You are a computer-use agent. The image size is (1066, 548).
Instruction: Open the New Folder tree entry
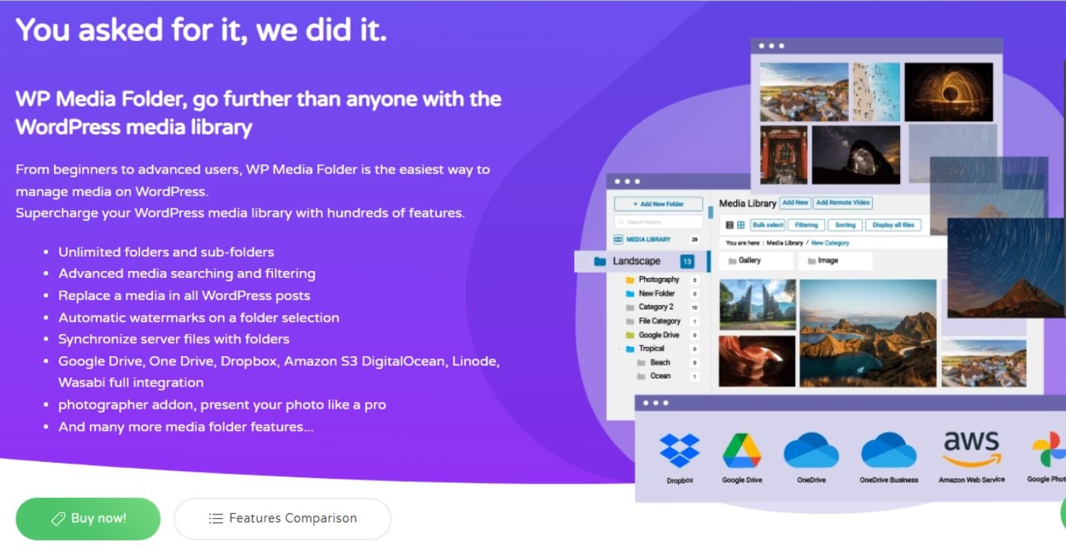pyautogui.click(x=656, y=294)
